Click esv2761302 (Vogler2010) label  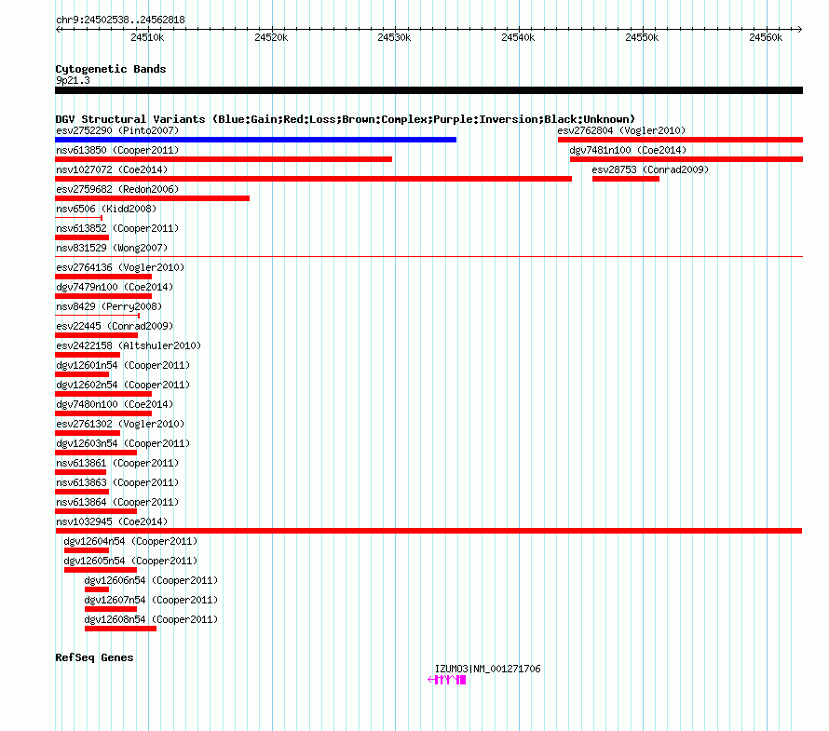[120, 424]
